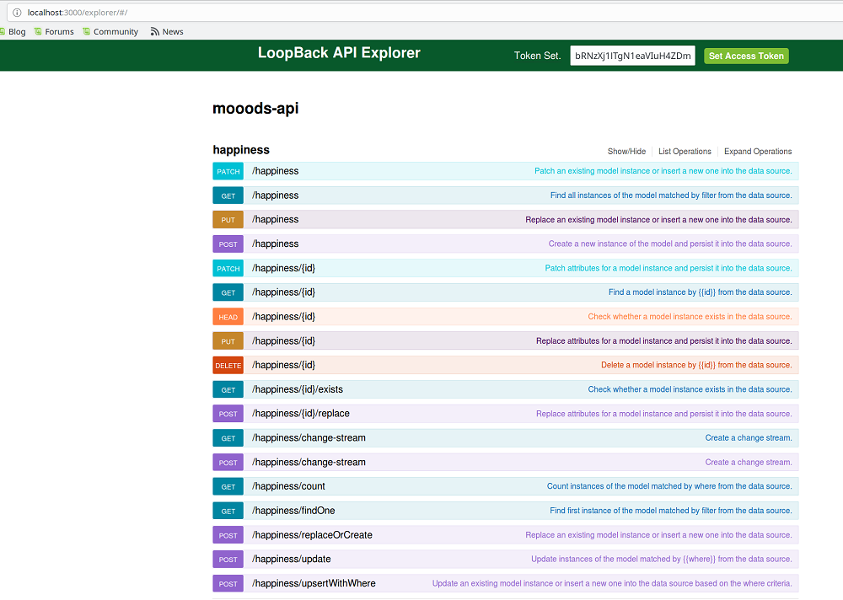Viewport: 843px width, 600px height.
Task: Click Expand Operations for happiness
Action: (x=758, y=152)
